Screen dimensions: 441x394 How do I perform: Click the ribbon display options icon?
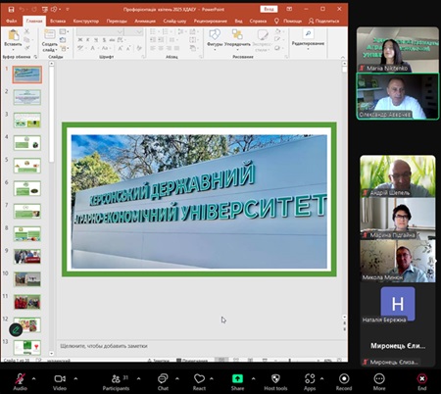pyautogui.click(x=289, y=9)
